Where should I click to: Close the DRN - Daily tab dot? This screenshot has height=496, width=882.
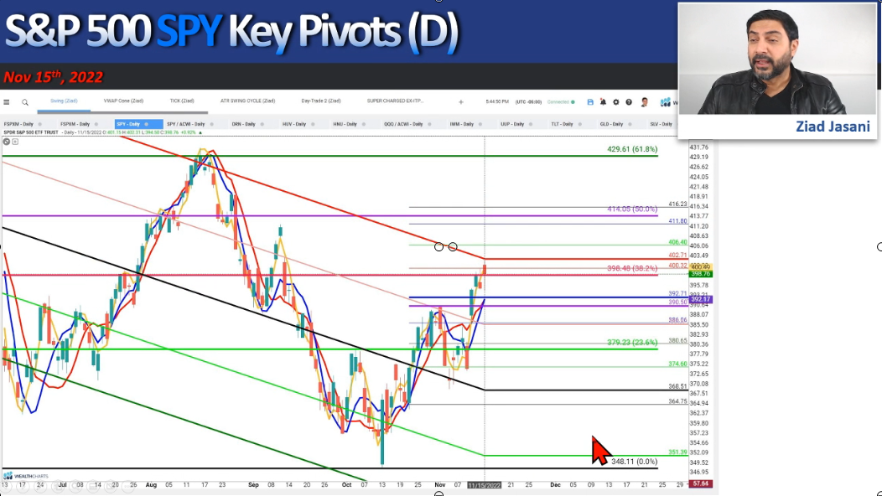(262, 124)
